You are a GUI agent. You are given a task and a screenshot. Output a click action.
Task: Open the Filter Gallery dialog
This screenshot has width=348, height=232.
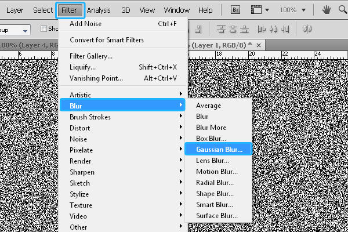(91, 56)
